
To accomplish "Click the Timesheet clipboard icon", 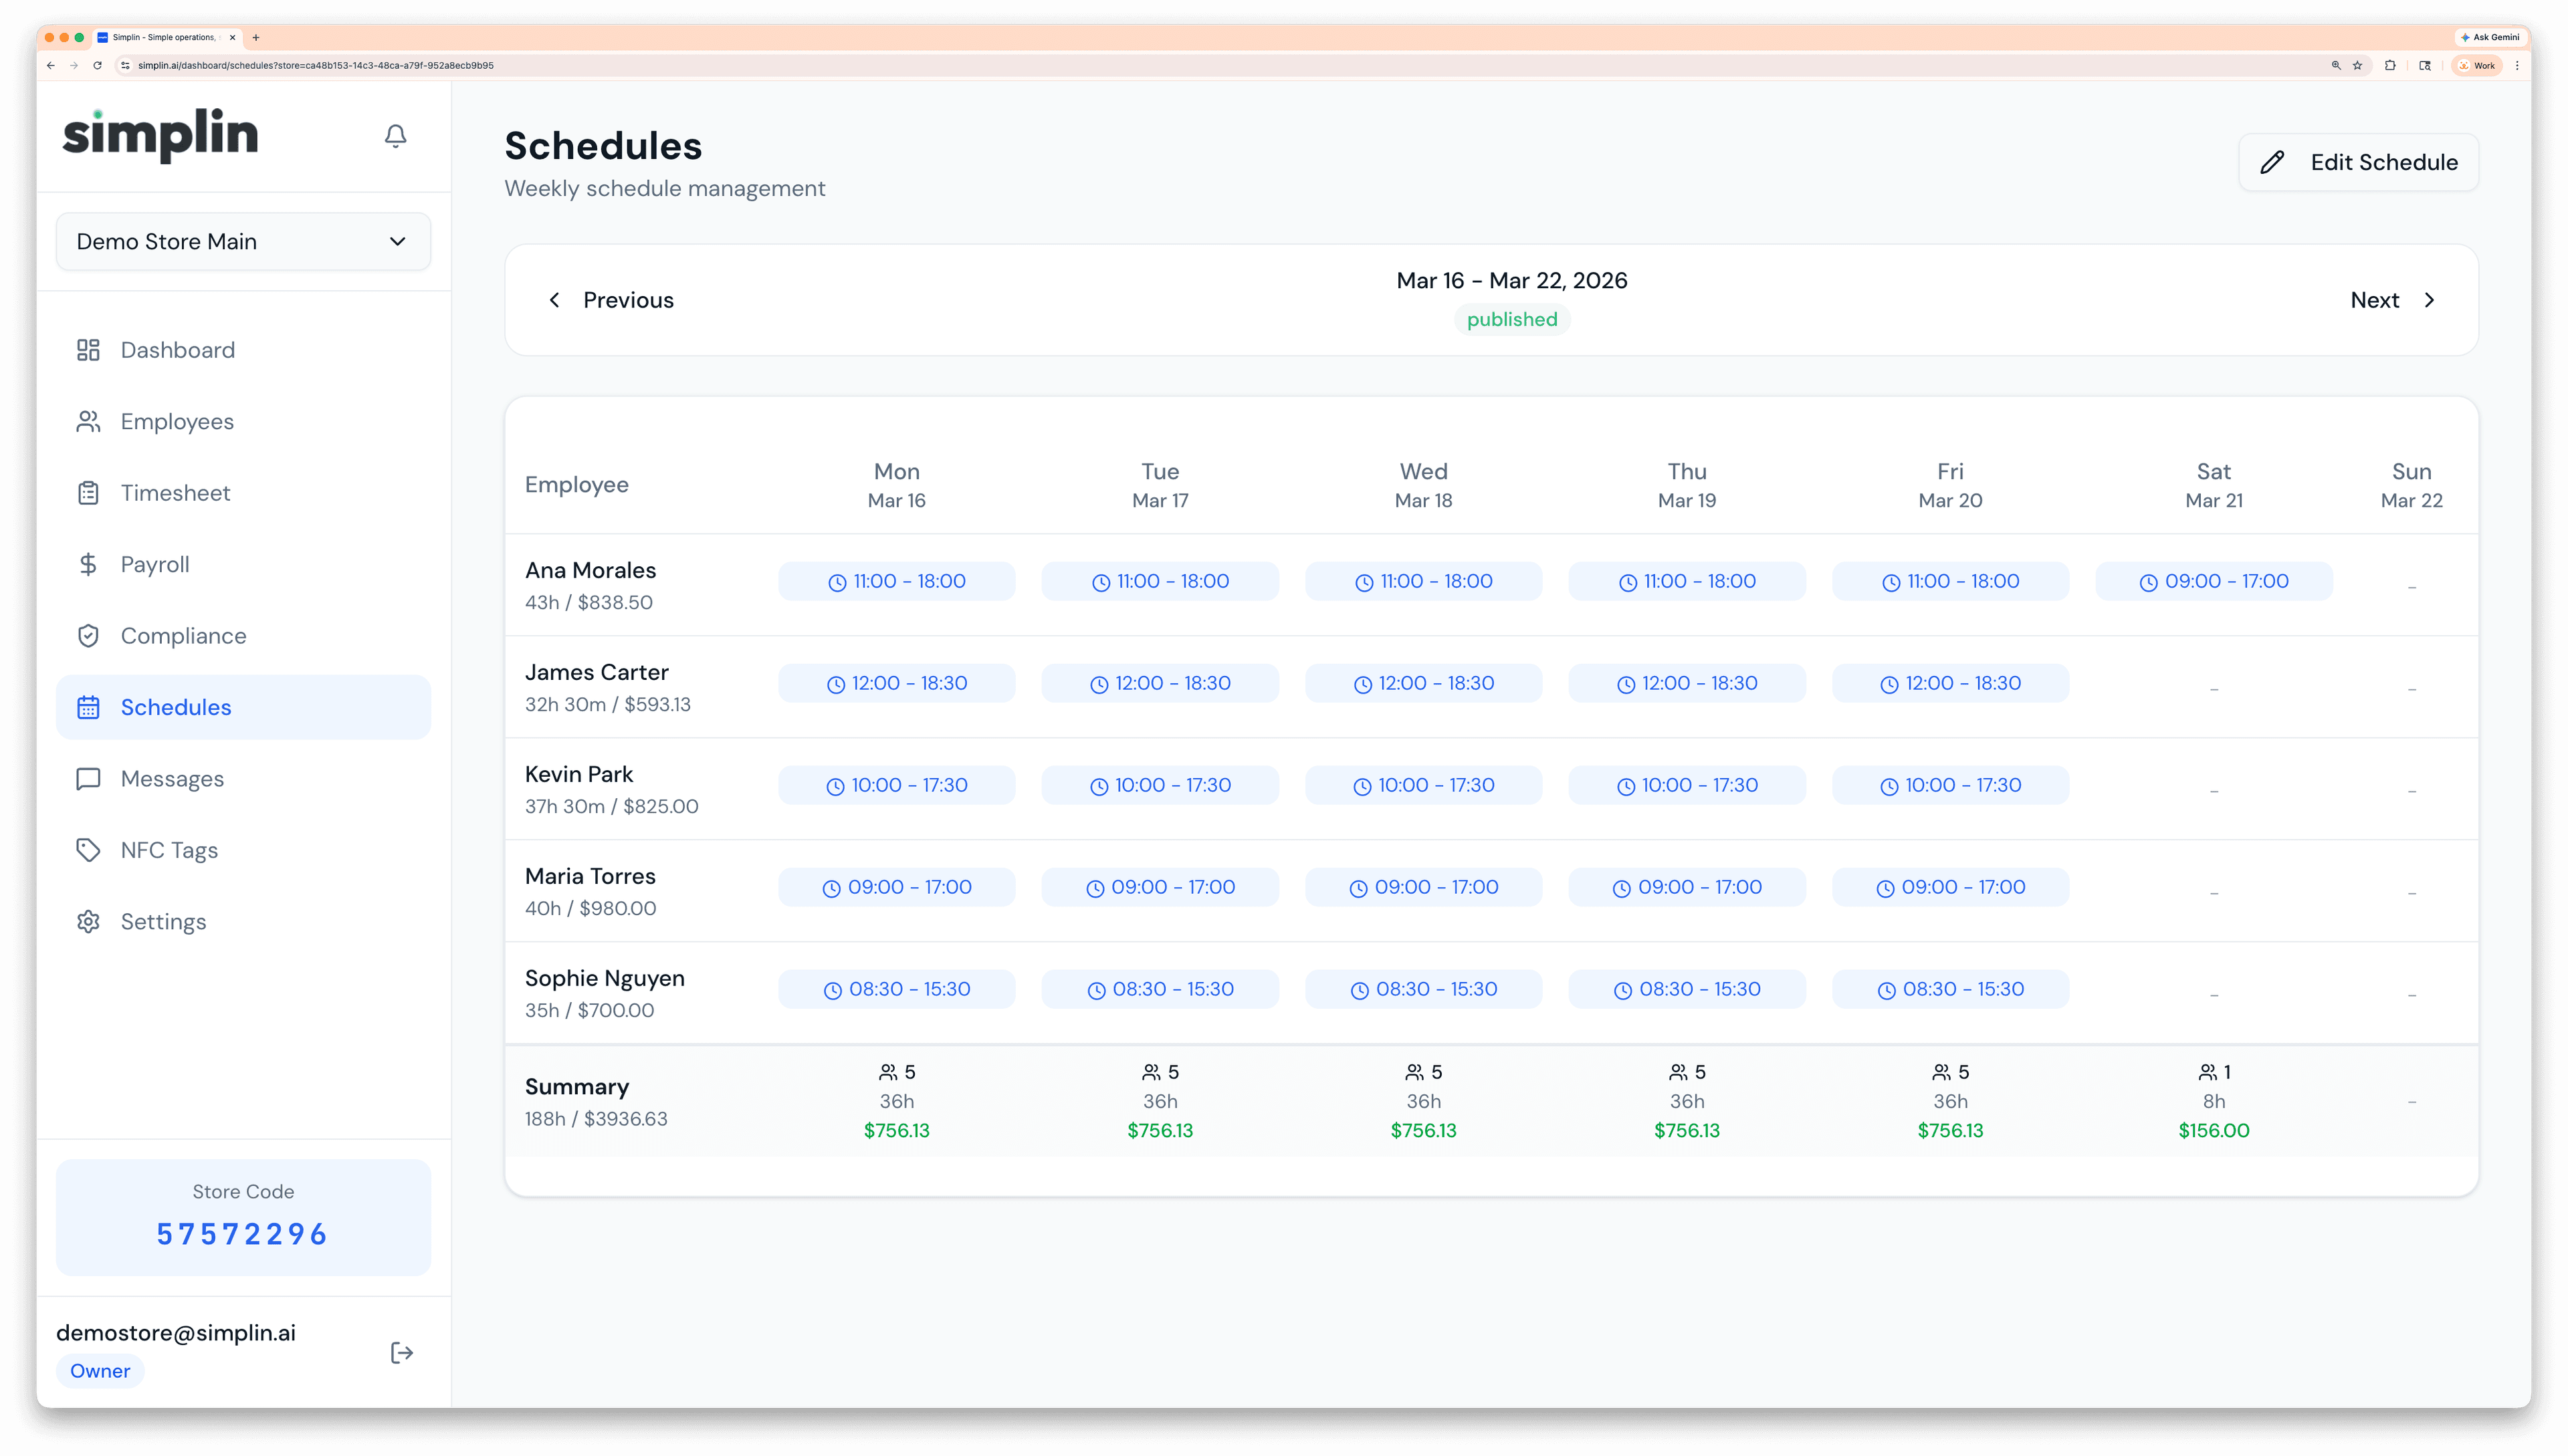I will click(88, 492).
